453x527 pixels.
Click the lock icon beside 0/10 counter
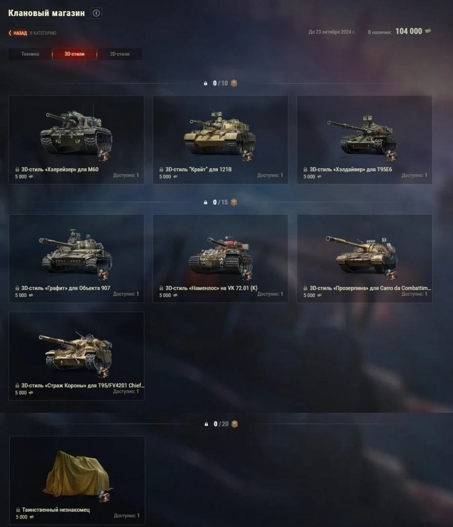click(x=205, y=83)
